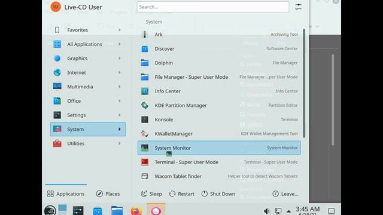Click the Office category icon
Screen dimensions: 383x215
point(57,101)
